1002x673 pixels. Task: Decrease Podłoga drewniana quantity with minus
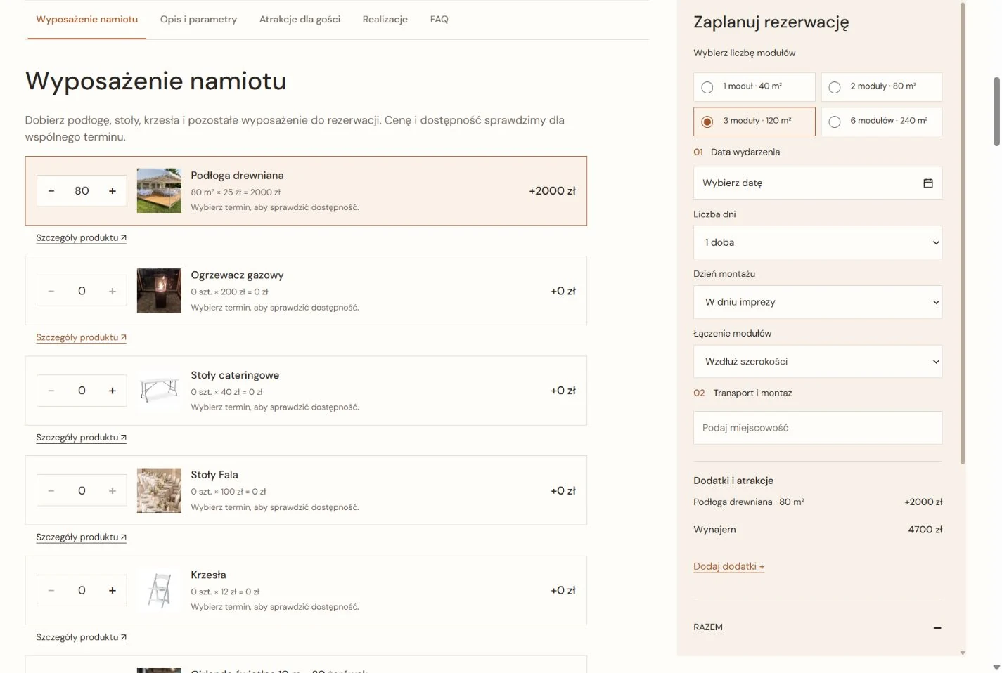(x=51, y=191)
